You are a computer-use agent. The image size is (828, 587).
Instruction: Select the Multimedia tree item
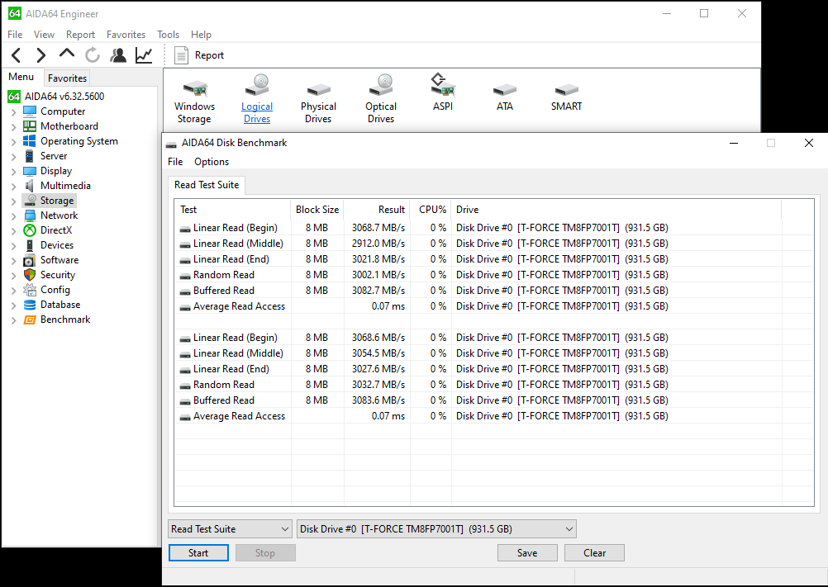click(x=65, y=186)
